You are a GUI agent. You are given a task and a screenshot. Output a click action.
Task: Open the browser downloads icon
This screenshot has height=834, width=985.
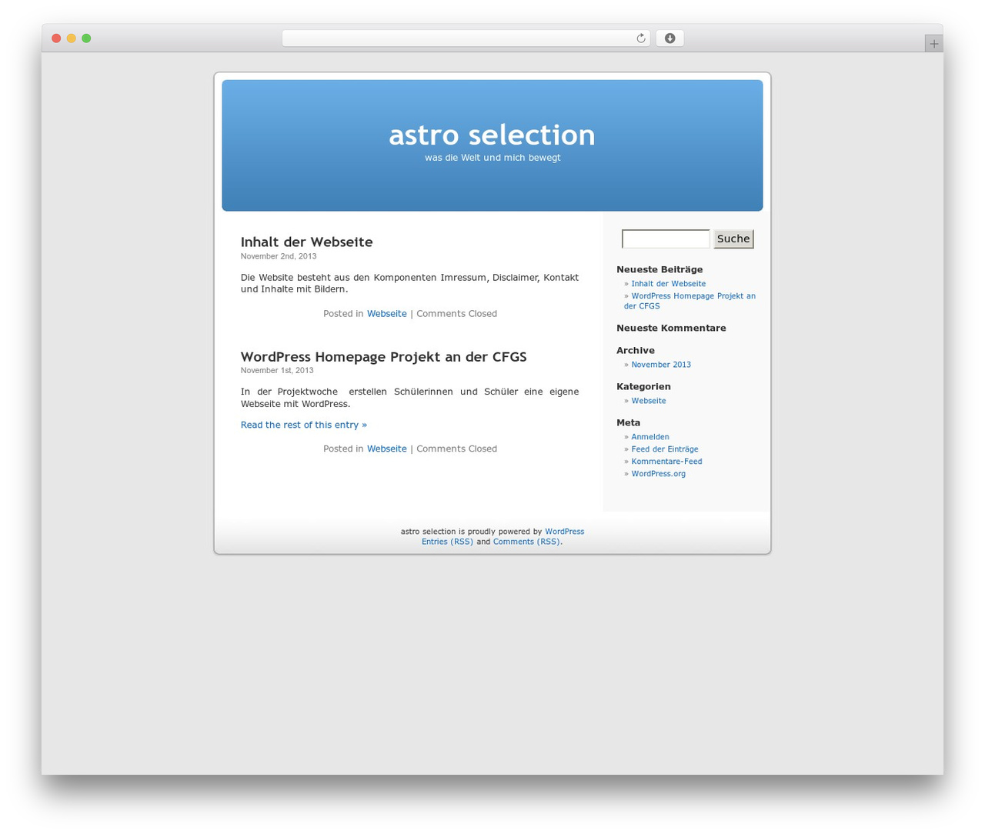click(669, 38)
